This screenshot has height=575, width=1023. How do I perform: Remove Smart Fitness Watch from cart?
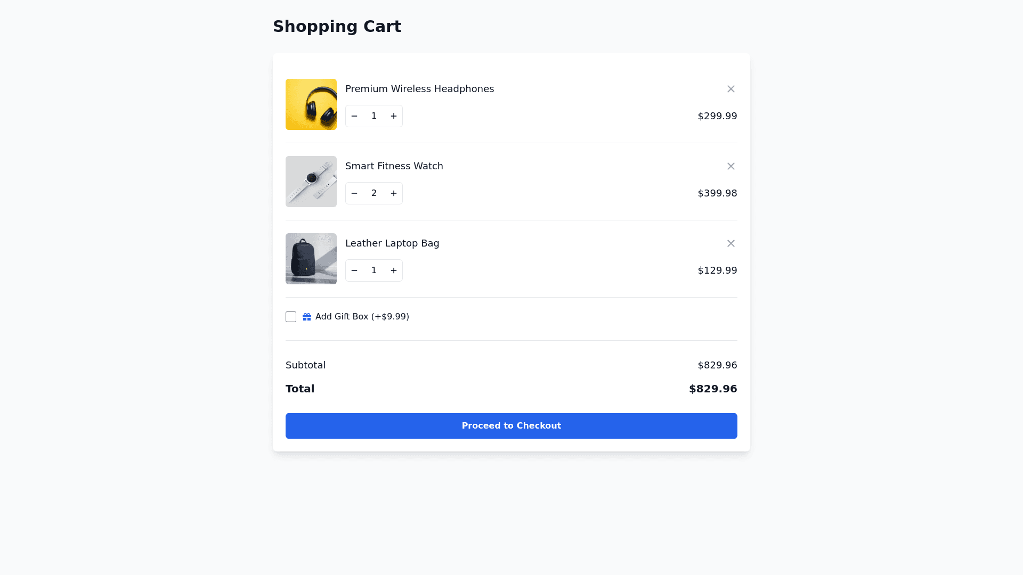731,166
